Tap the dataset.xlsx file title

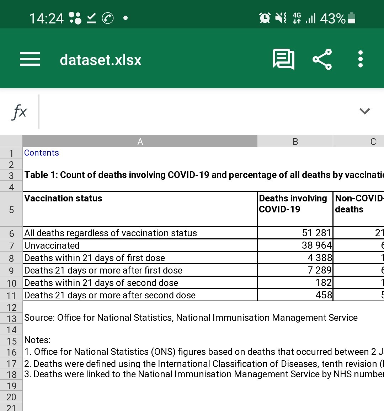101,60
